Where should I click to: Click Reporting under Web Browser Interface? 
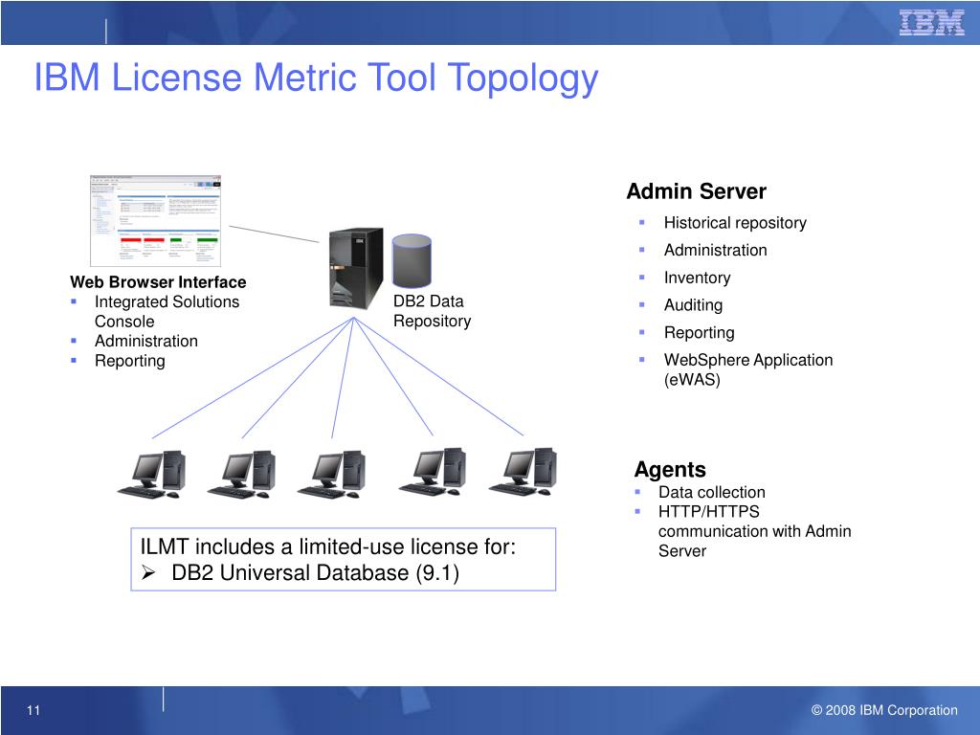click(130, 361)
